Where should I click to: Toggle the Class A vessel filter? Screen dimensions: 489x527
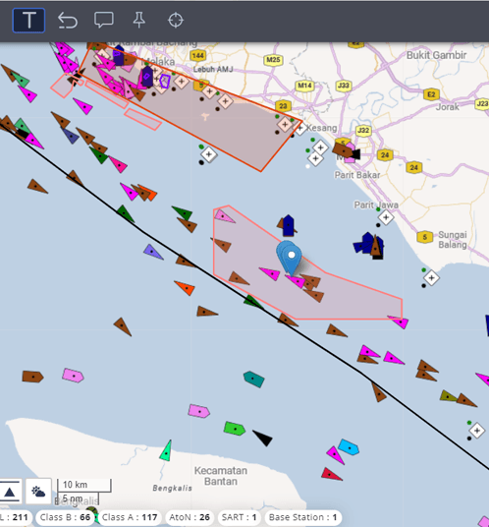(130, 517)
